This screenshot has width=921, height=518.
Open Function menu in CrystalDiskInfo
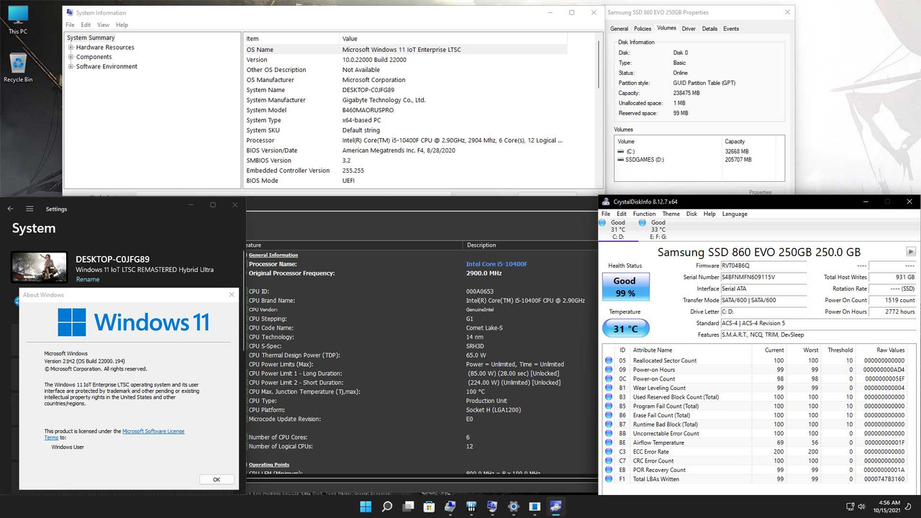coord(644,214)
